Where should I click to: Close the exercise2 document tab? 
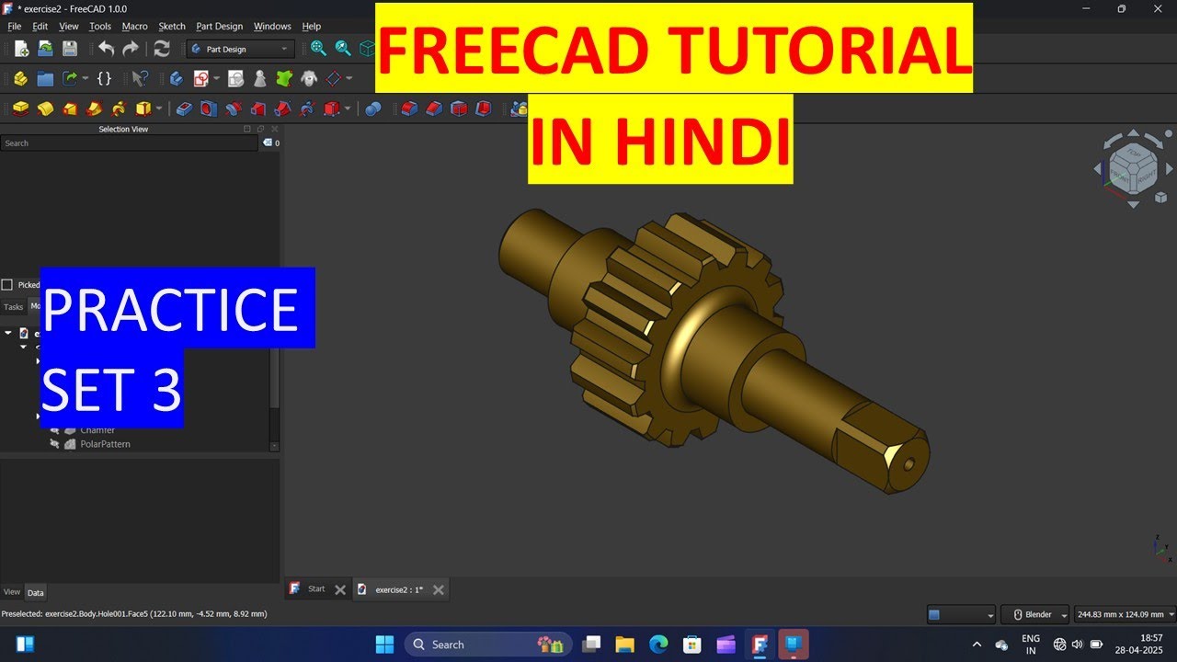click(x=439, y=589)
